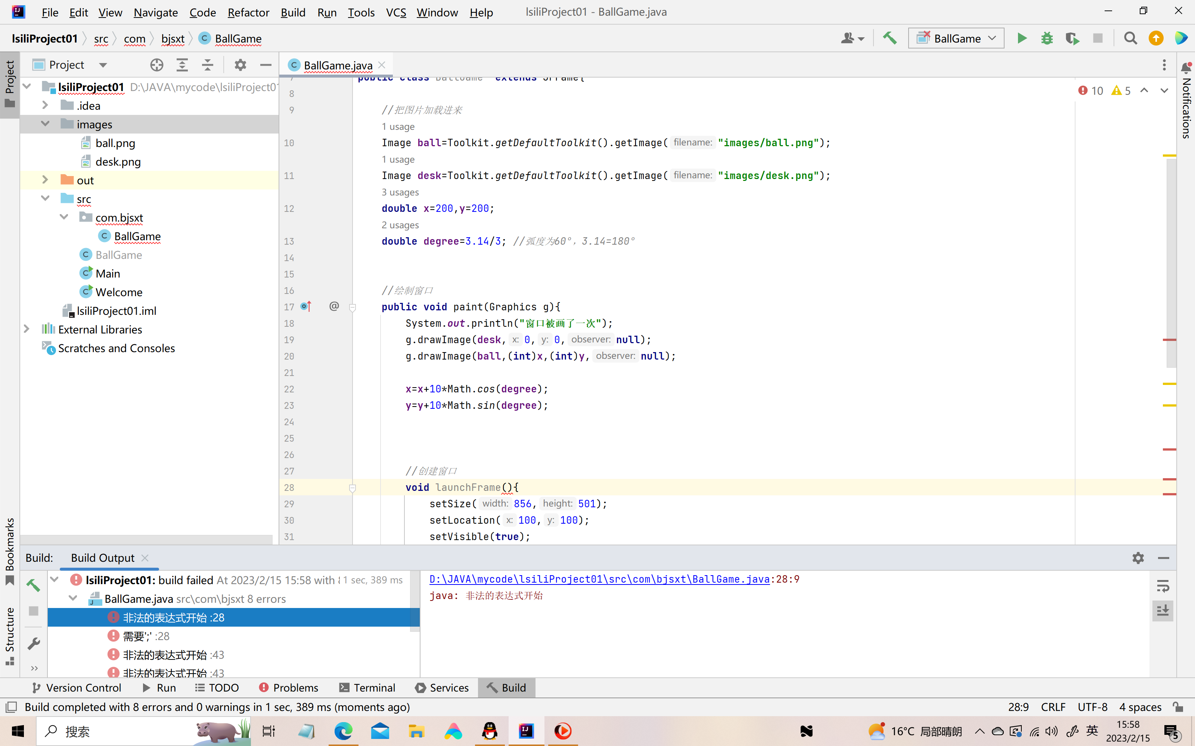
Task: Hide the Project tool window
Action: [266, 65]
